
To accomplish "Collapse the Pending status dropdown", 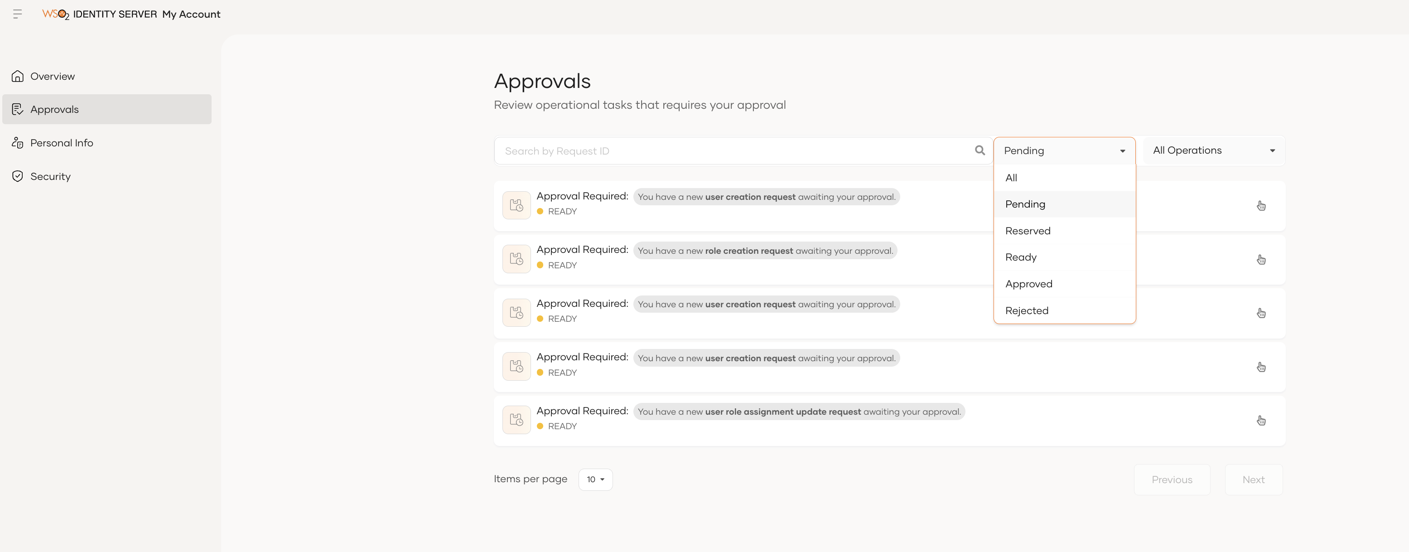I will (1064, 150).
